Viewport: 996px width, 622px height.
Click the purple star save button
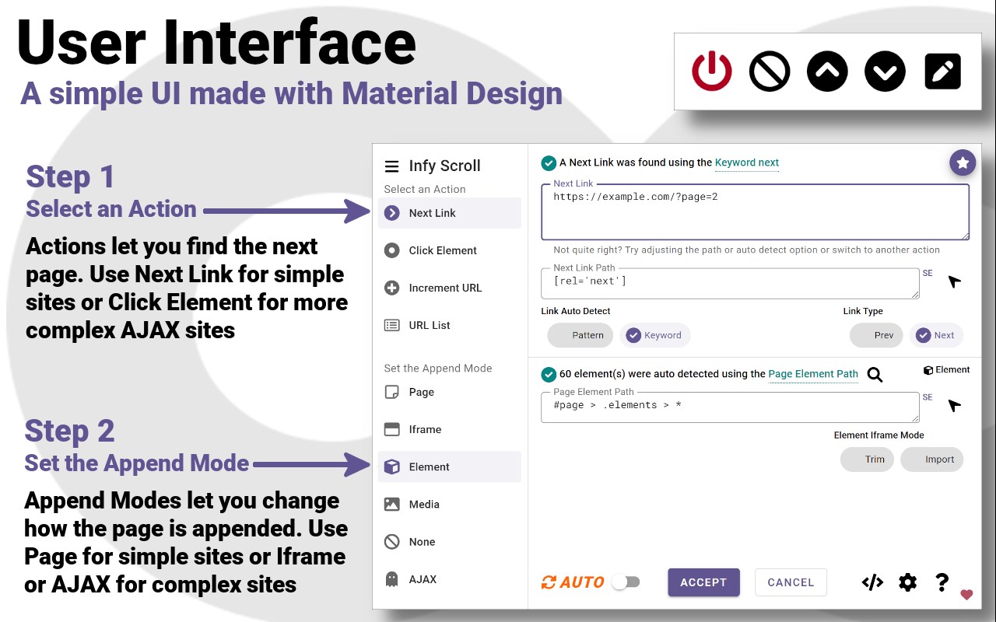[x=963, y=162]
